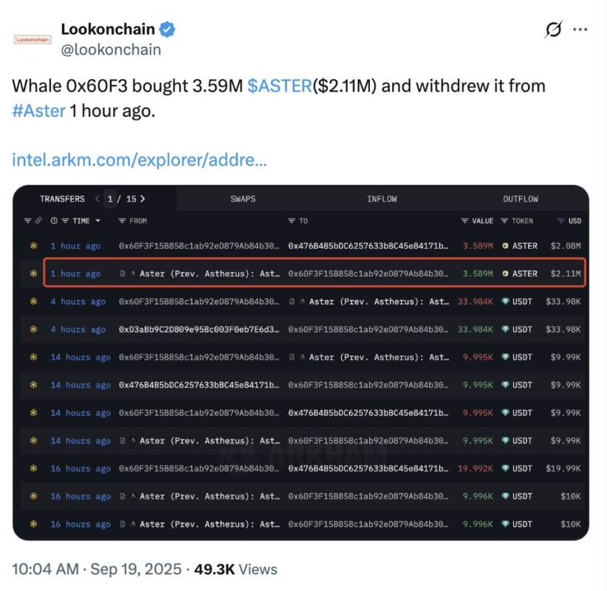
Task: Click Lookonchain's blue verified badge
Action: 168,30
